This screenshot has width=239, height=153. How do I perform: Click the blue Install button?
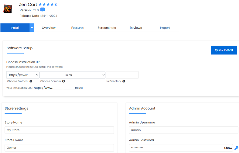pos(15,28)
